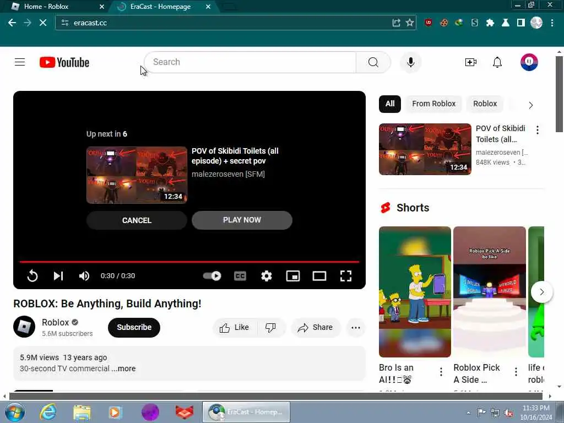This screenshot has width=564, height=423.
Task: Like the video
Action: point(235,327)
